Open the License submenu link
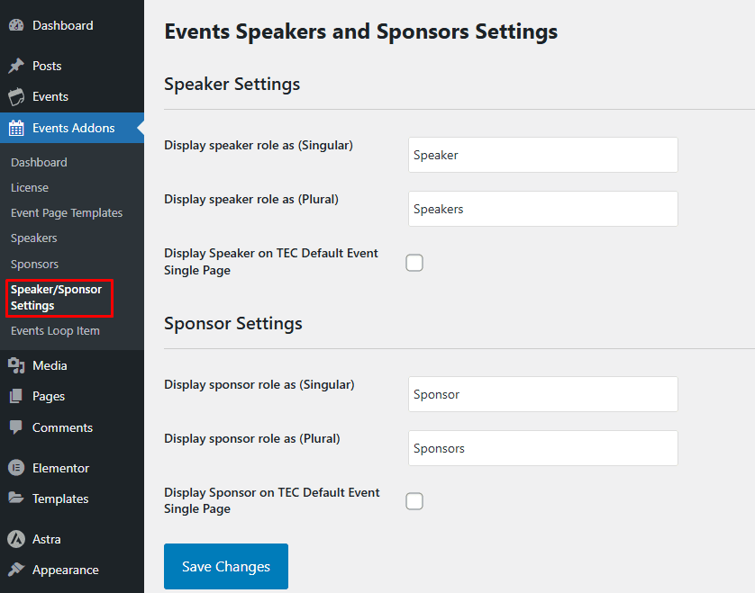755x593 pixels. point(30,188)
